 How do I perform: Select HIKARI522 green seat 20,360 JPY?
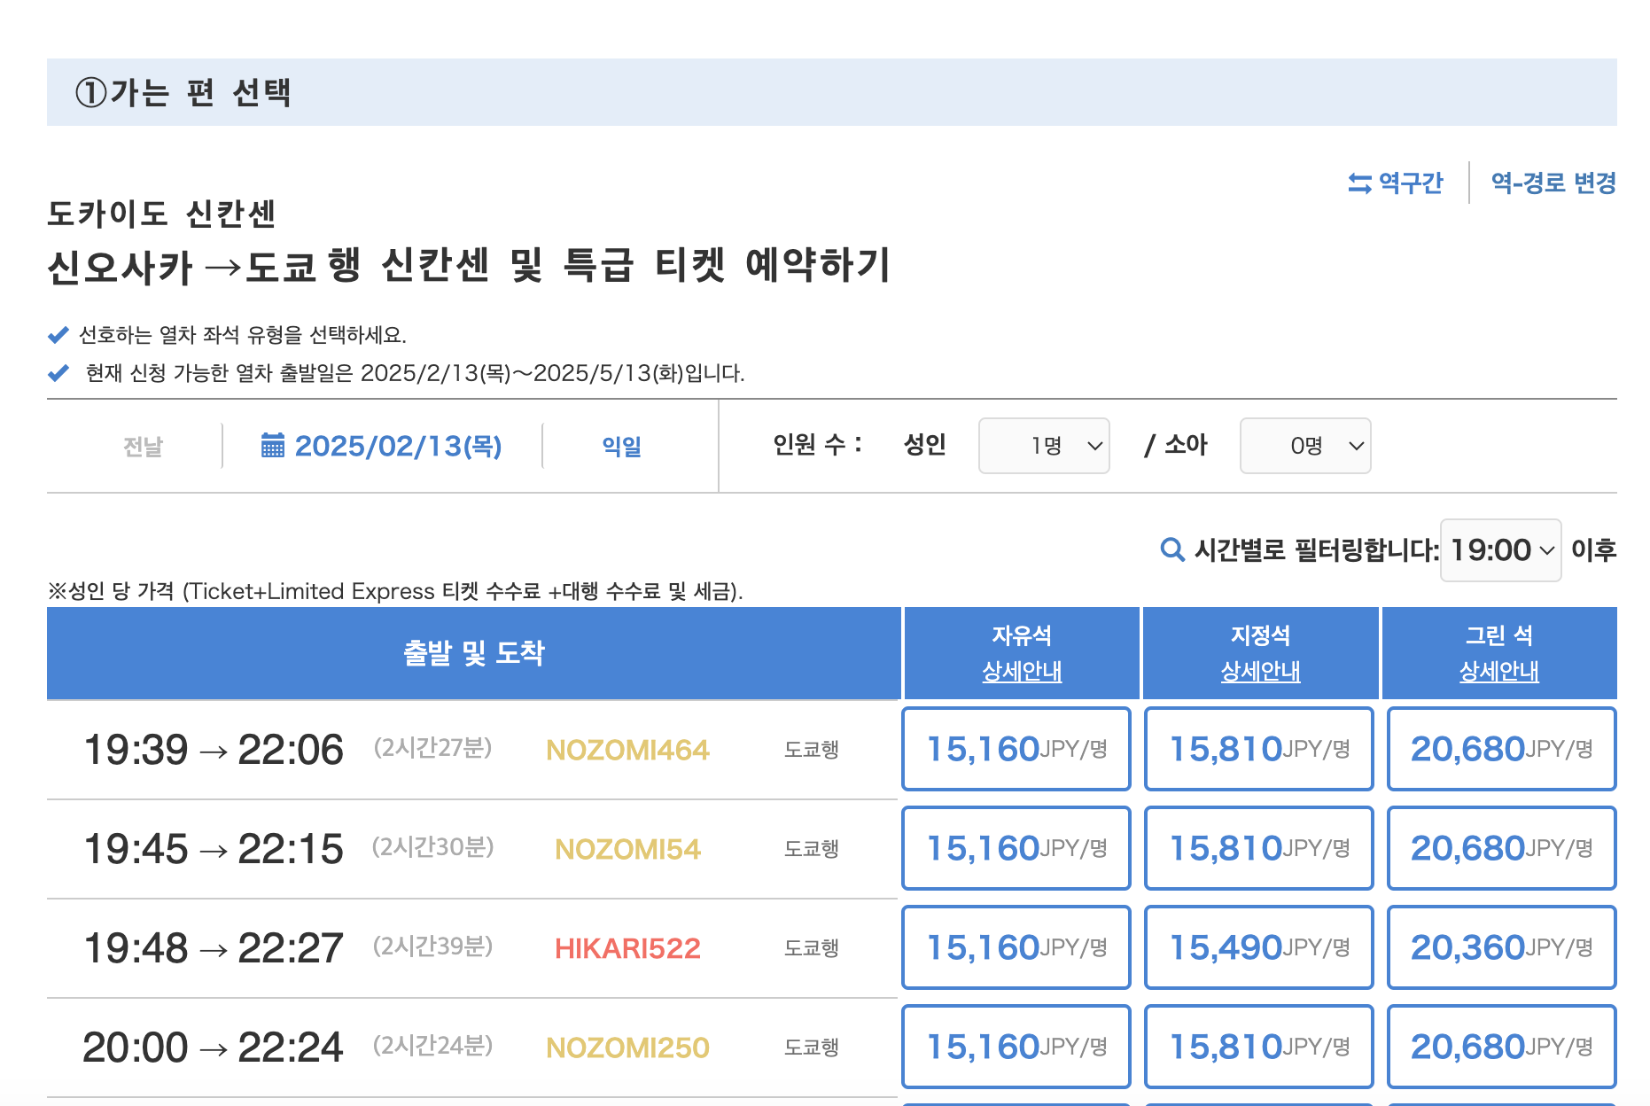tap(1502, 947)
